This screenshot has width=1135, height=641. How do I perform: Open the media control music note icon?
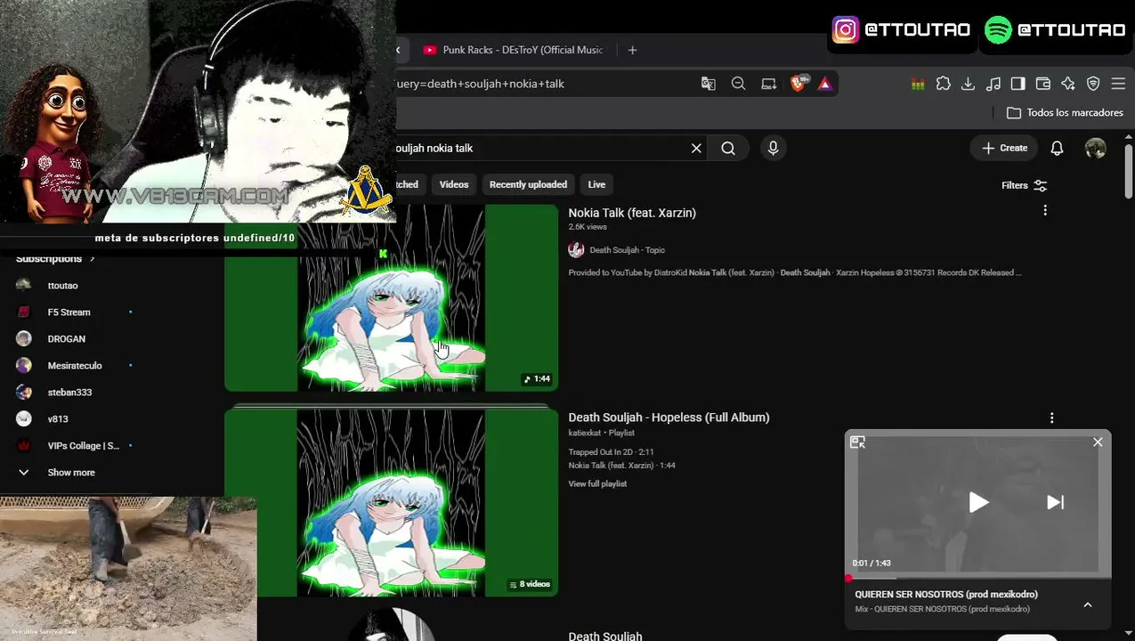point(993,84)
